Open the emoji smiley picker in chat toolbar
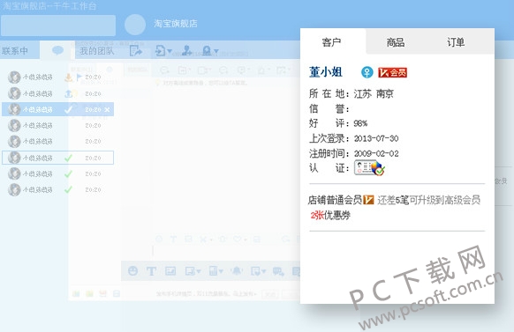This screenshot has width=514, height=332. [132, 271]
